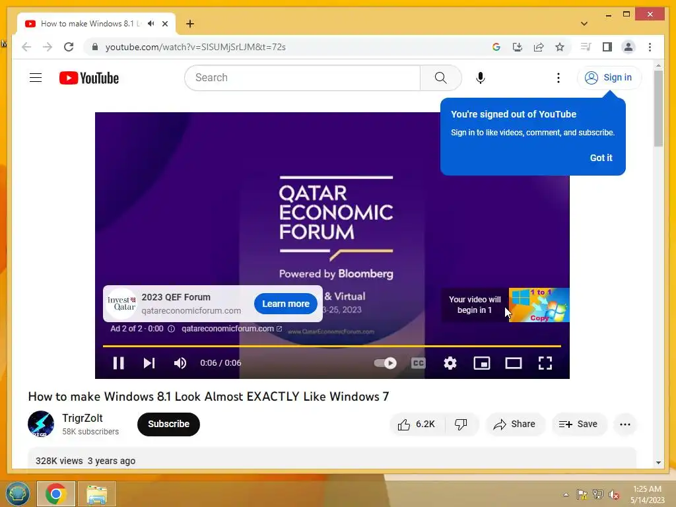Mute the player volume

(180, 363)
